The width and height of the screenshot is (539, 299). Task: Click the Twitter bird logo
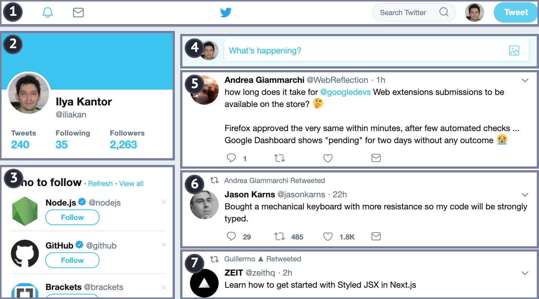tap(226, 13)
